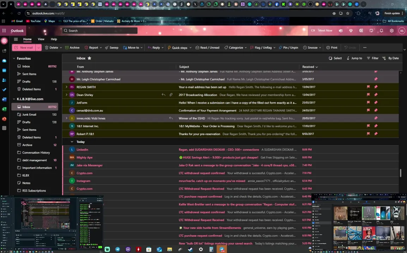
Task: Unpin the innes.vicki message
Action: click(x=376, y=118)
